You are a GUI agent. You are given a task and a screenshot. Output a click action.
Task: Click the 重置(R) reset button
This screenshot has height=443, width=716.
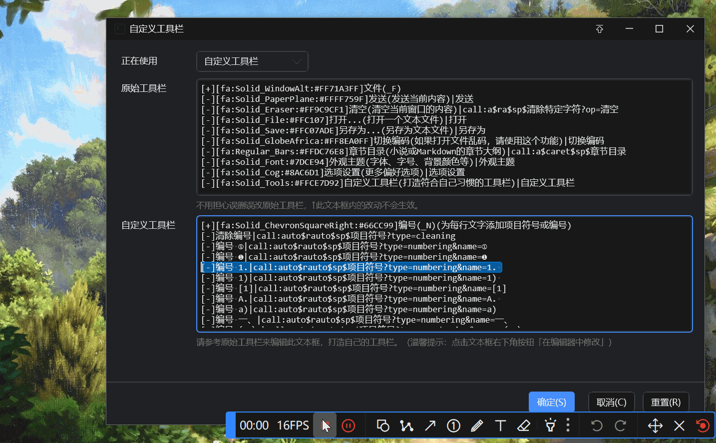[x=666, y=402]
